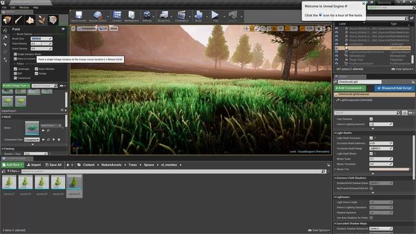Clear Component Class with X icon
This screenshot has height=234, width=416.
point(59,140)
